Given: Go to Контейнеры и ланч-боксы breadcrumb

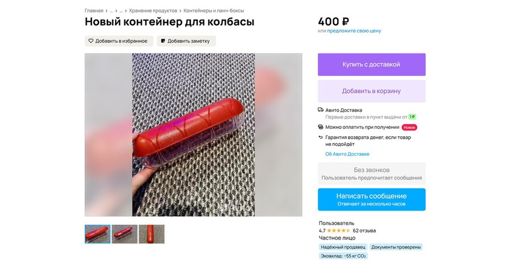Looking at the screenshot, I should (x=214, y=11).
